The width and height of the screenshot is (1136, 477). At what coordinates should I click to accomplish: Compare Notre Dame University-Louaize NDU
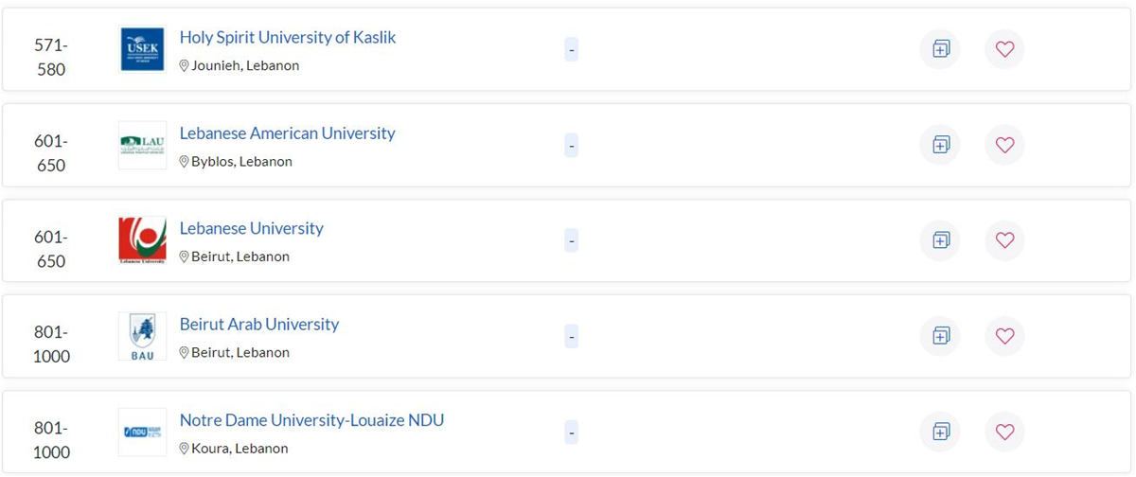940,432
